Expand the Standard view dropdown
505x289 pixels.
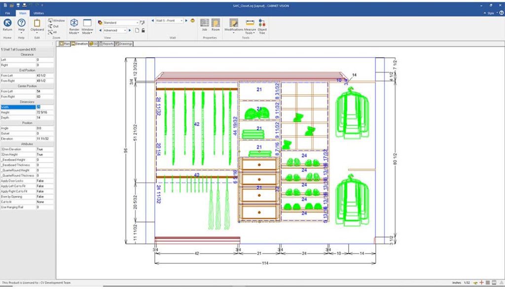137,23
